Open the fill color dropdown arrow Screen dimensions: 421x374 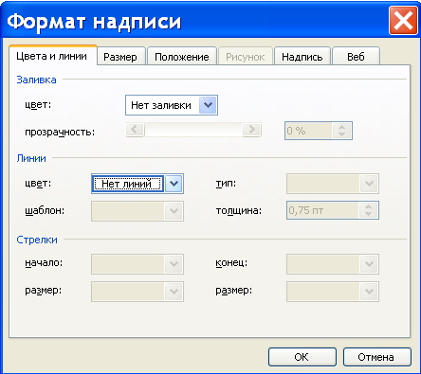click(x=208, y=105)
